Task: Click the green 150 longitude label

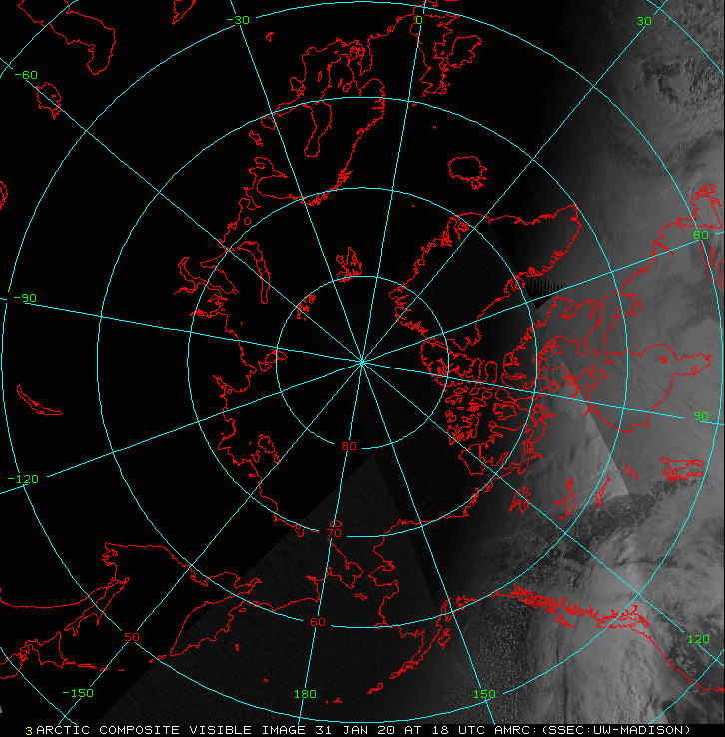Action: point(484,694)
